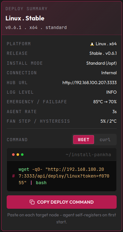Click the AGENT RATE row label
The height and width of the screenshot is (232, 123).
tap(22, 112)
